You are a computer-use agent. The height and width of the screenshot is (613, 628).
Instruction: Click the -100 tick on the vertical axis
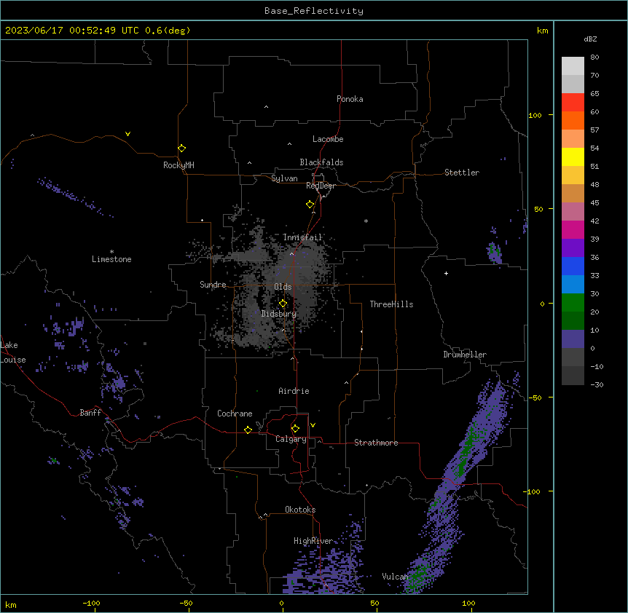coord(533,491)
